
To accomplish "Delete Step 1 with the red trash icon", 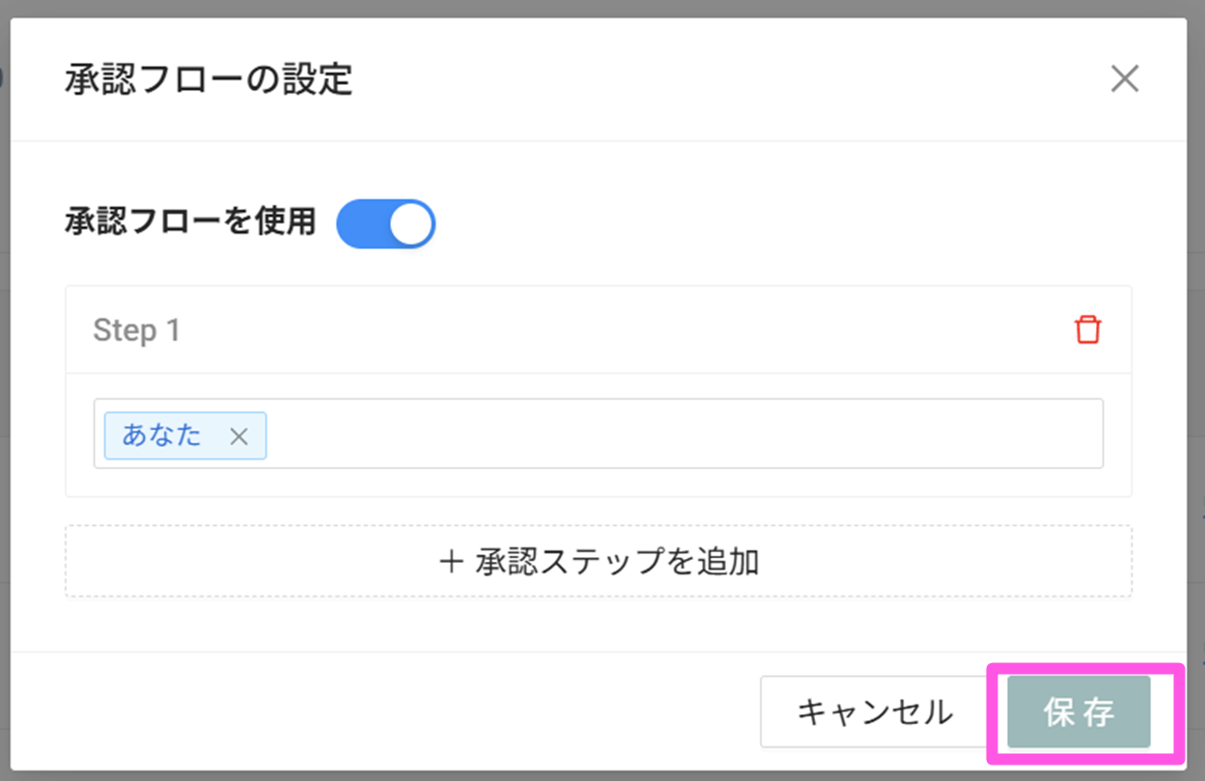I will pos(1087,330).
